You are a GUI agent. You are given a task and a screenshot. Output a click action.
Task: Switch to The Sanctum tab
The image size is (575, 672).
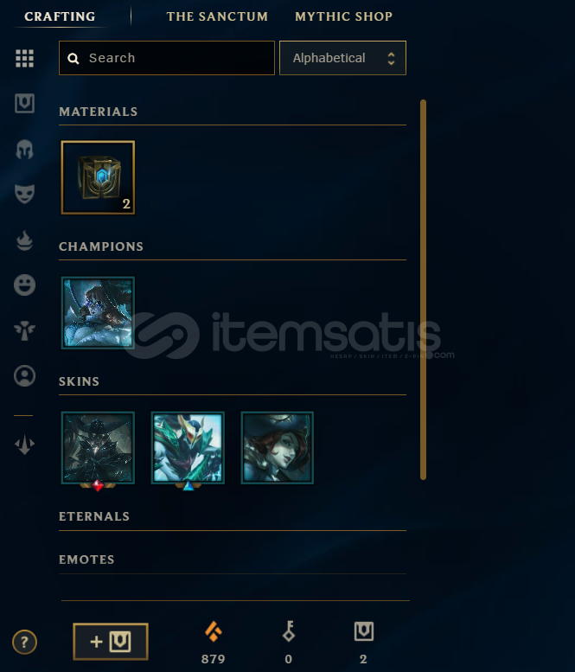pyautogui.click(x=217, y=16)
